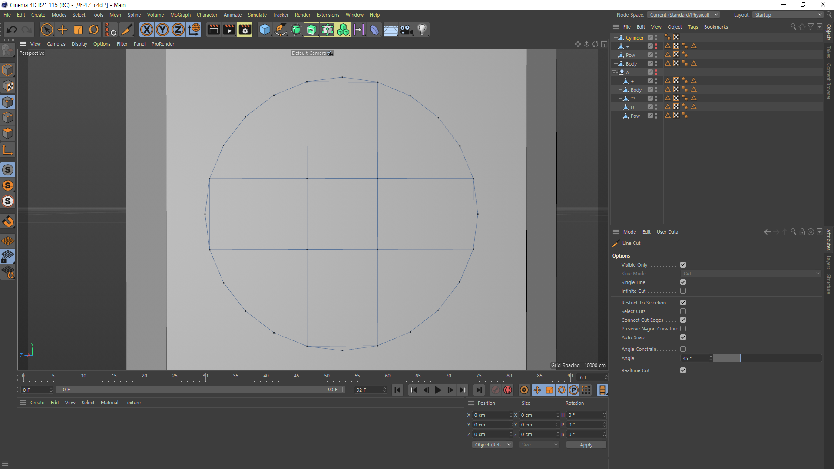The height and width of the screenshot is (469, 834).
Task: Select the Move tool in top toolbar
Action: (x=63, y=30)
